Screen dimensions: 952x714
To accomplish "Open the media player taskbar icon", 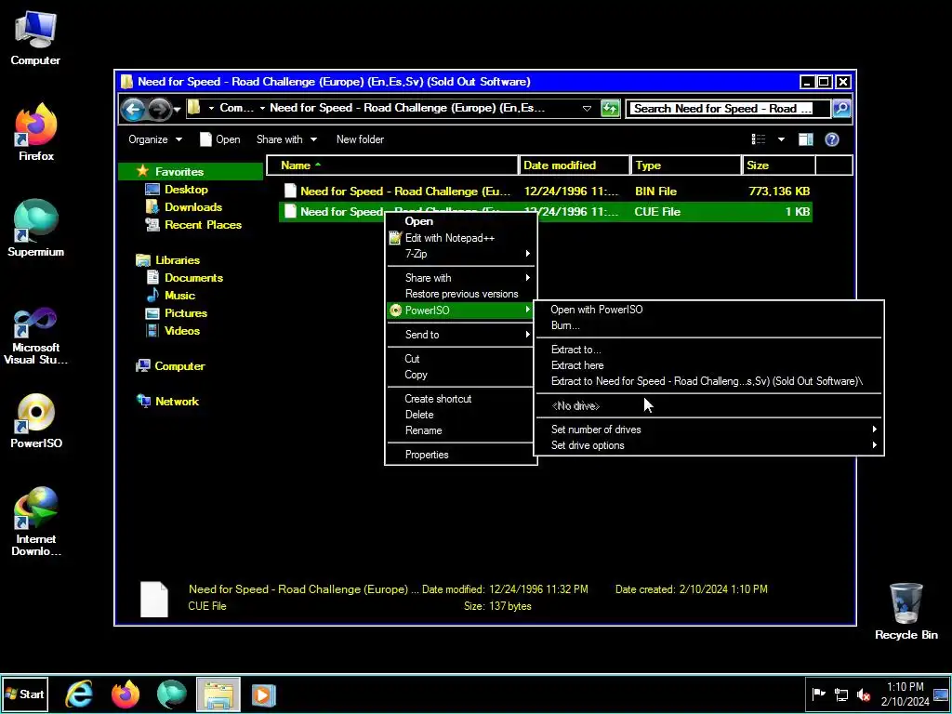I will [x=263, y=694].
